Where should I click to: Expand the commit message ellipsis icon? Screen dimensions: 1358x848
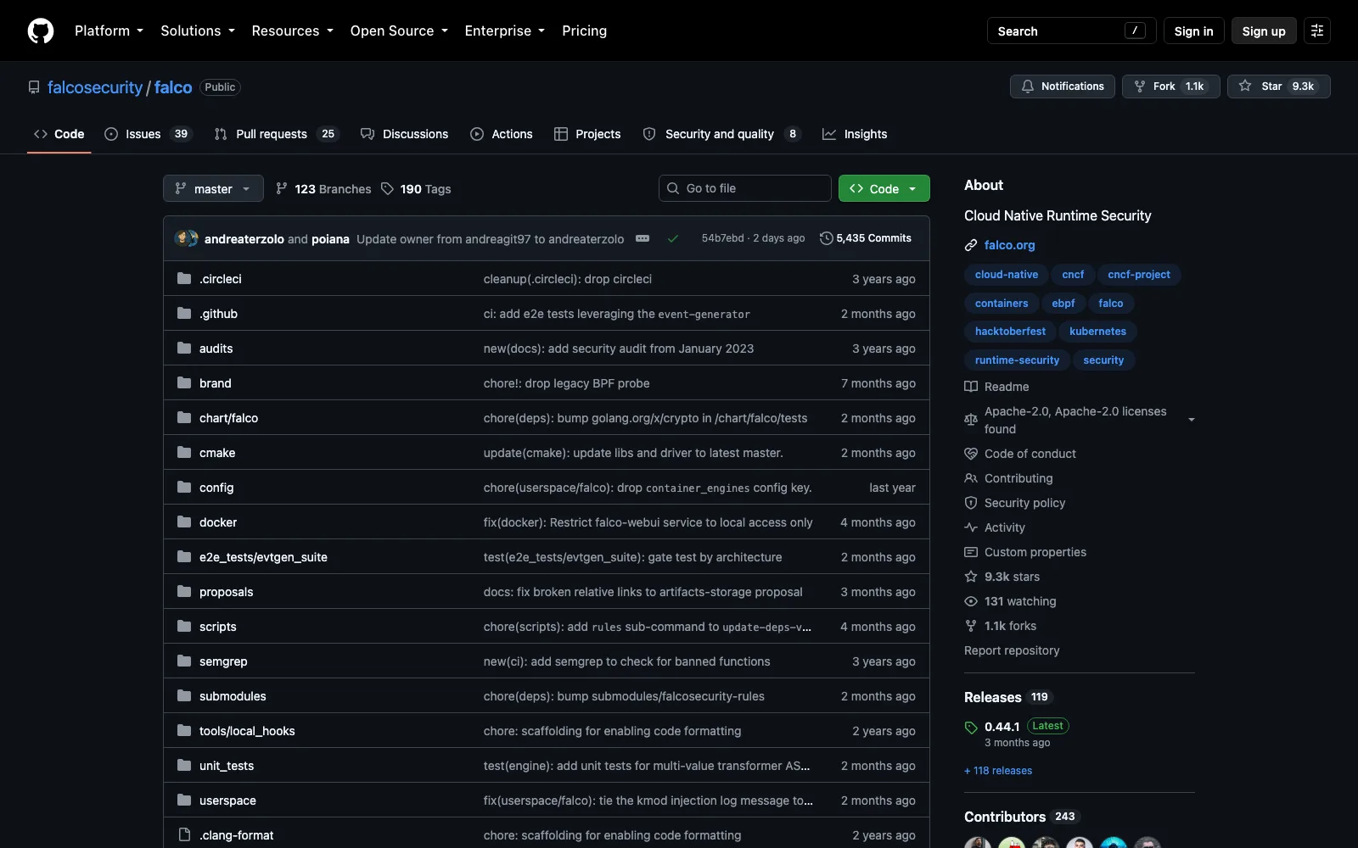[643, 238]
